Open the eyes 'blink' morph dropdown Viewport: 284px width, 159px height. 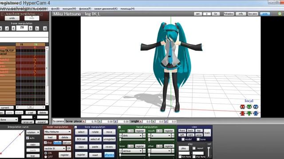(x=132, y=136)
